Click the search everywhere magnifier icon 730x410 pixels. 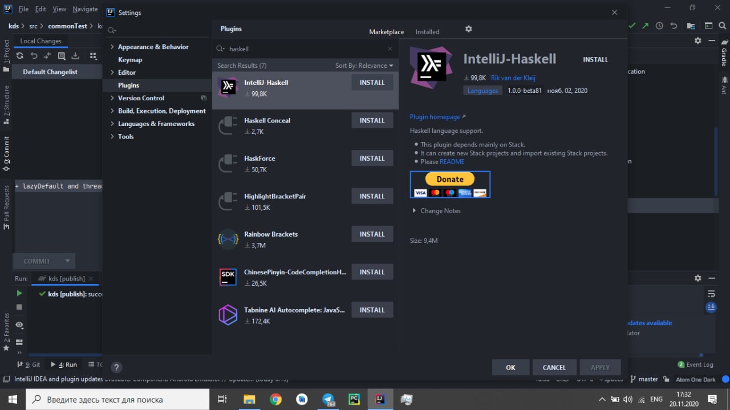pyautogui.click(x=724, y=26)
